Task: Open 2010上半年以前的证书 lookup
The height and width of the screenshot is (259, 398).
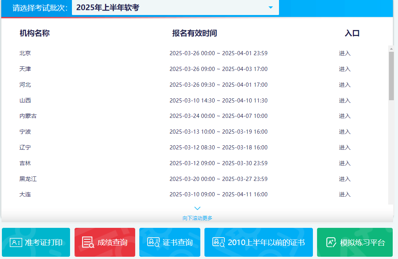Action: point(259,242)
